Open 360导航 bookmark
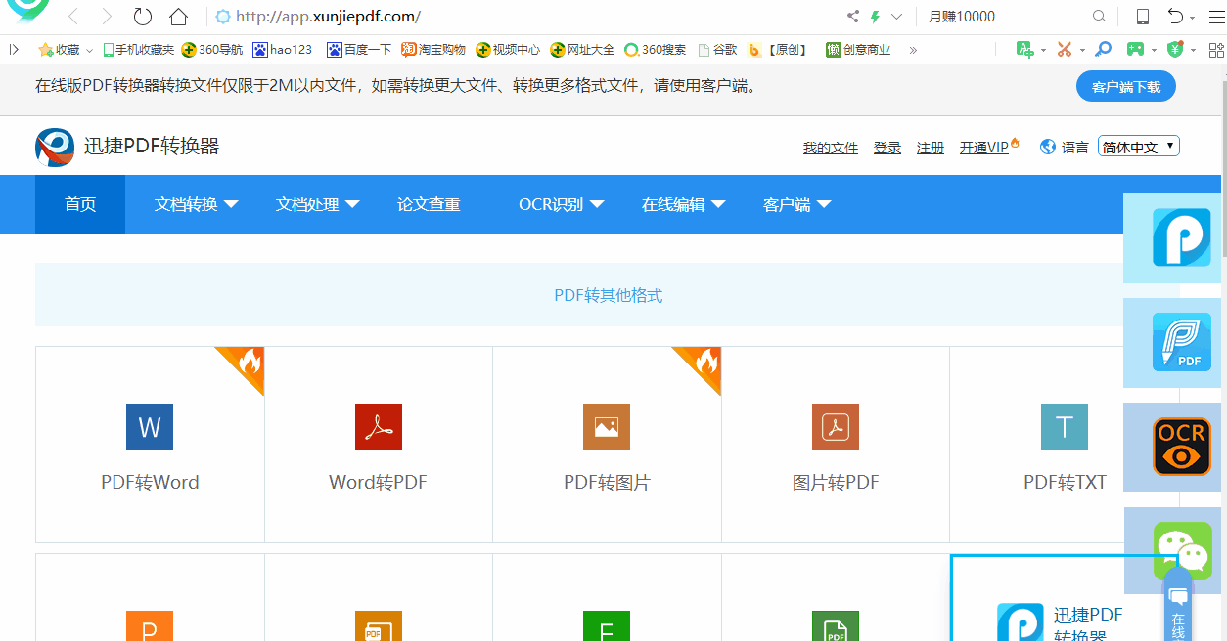This screenshot has width=1227, height=641. (213, 49)
